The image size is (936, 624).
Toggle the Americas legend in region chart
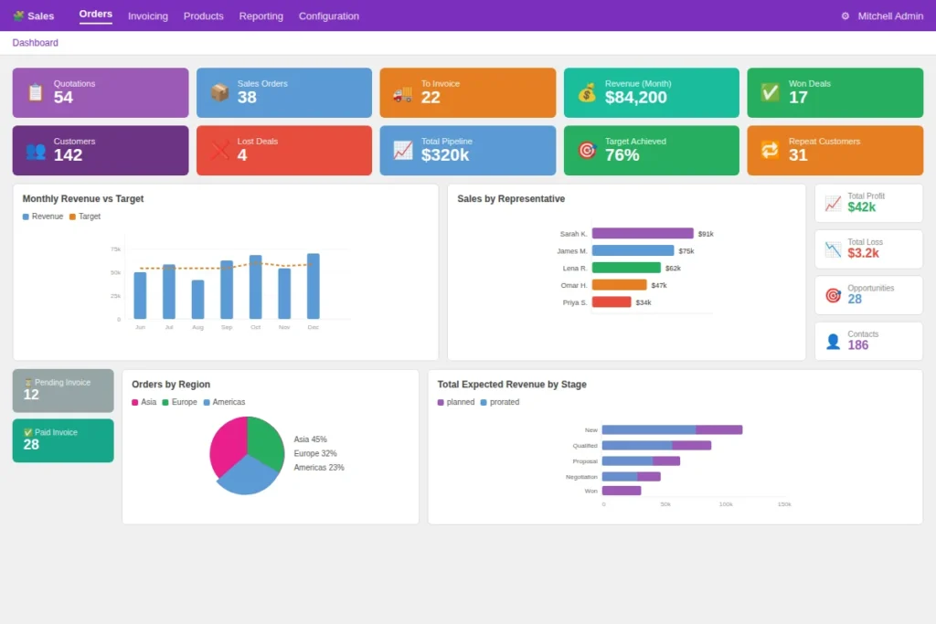click(225, 402)
